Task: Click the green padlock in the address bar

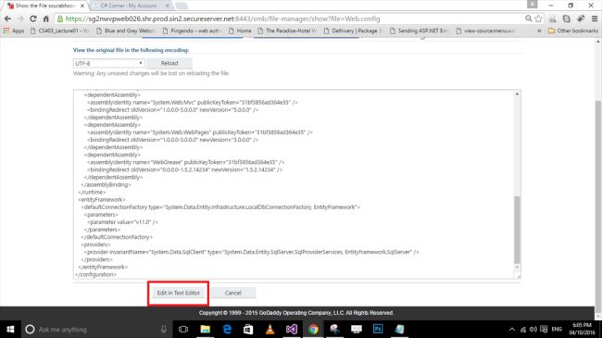Action: [60, 19]
